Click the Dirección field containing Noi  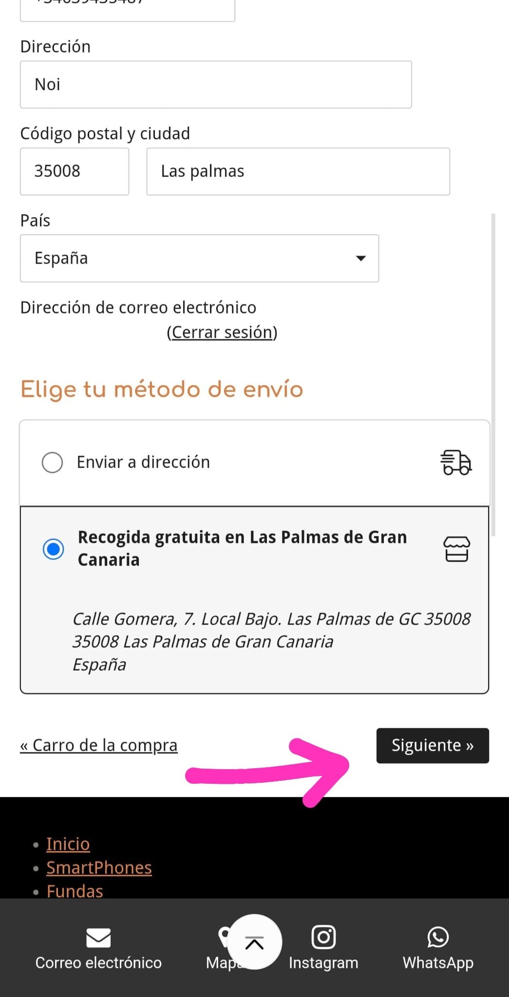(x=215, y=85)
